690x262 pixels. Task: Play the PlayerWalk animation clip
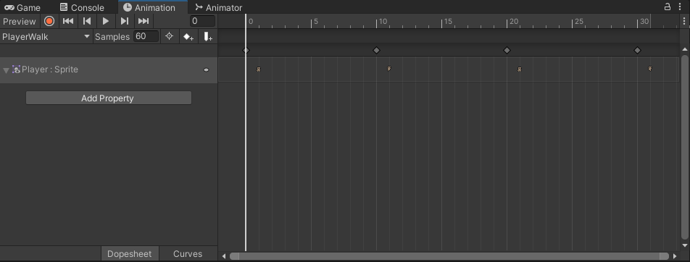coord(106,21)
